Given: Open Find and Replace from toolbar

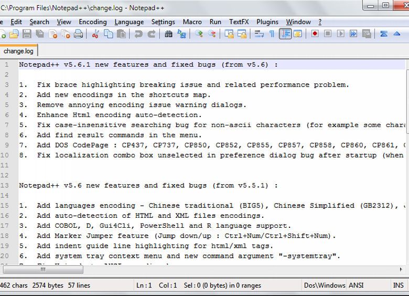Looking at the screenshot, I should pyautogui.click(x=181, y=34).
